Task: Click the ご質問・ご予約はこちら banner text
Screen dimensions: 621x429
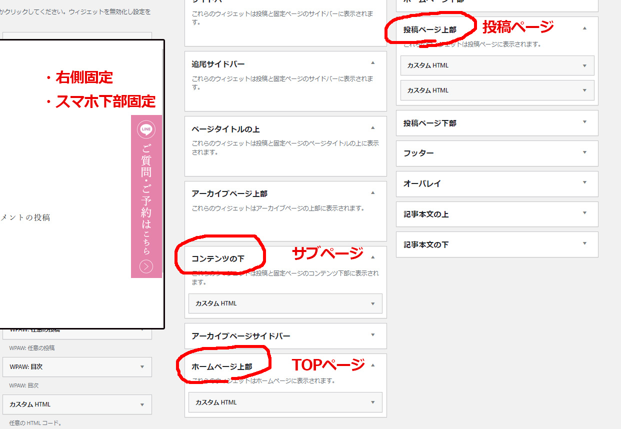Action: pos(146,199)
